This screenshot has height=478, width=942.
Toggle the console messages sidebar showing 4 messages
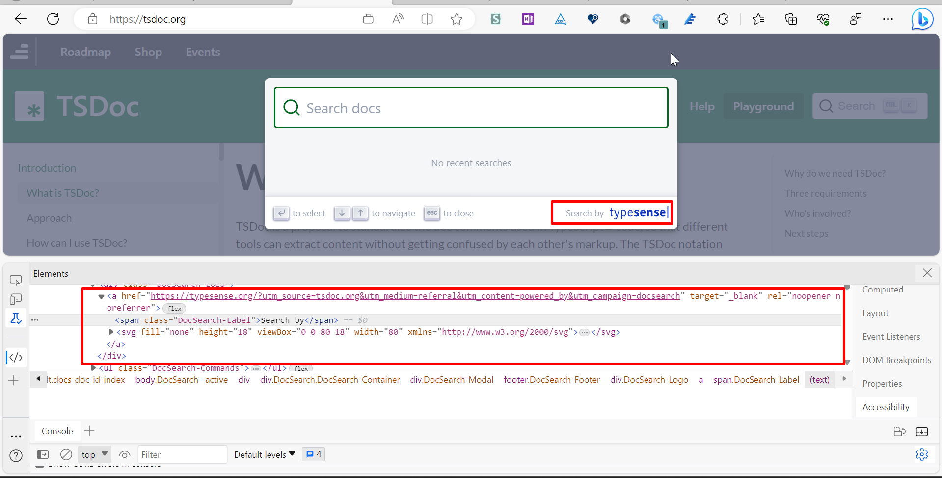pyautogui.click(x=313, y=454)
